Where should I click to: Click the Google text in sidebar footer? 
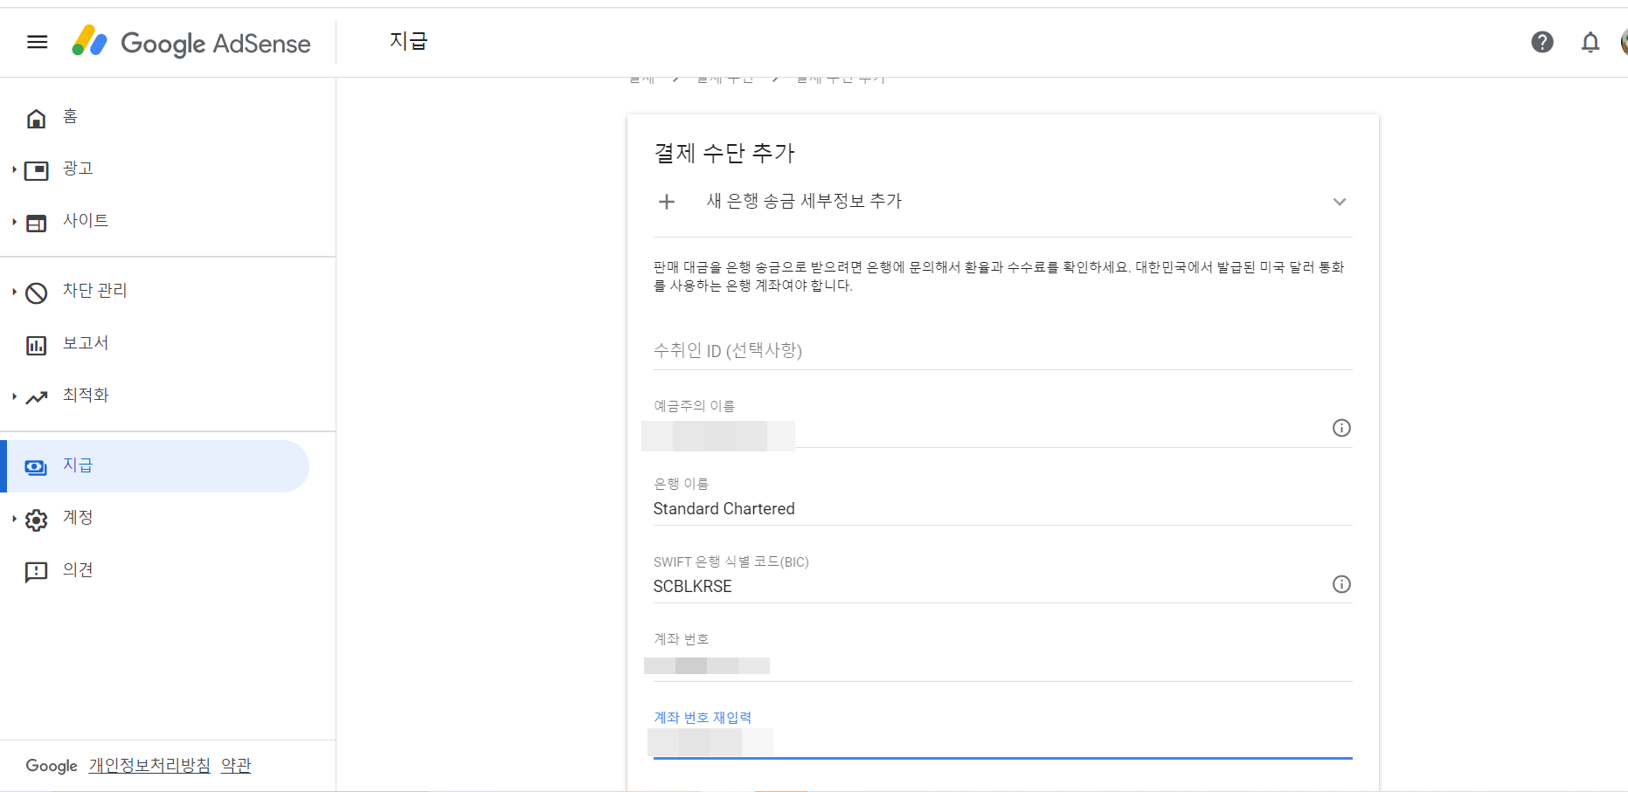[52, 766]
